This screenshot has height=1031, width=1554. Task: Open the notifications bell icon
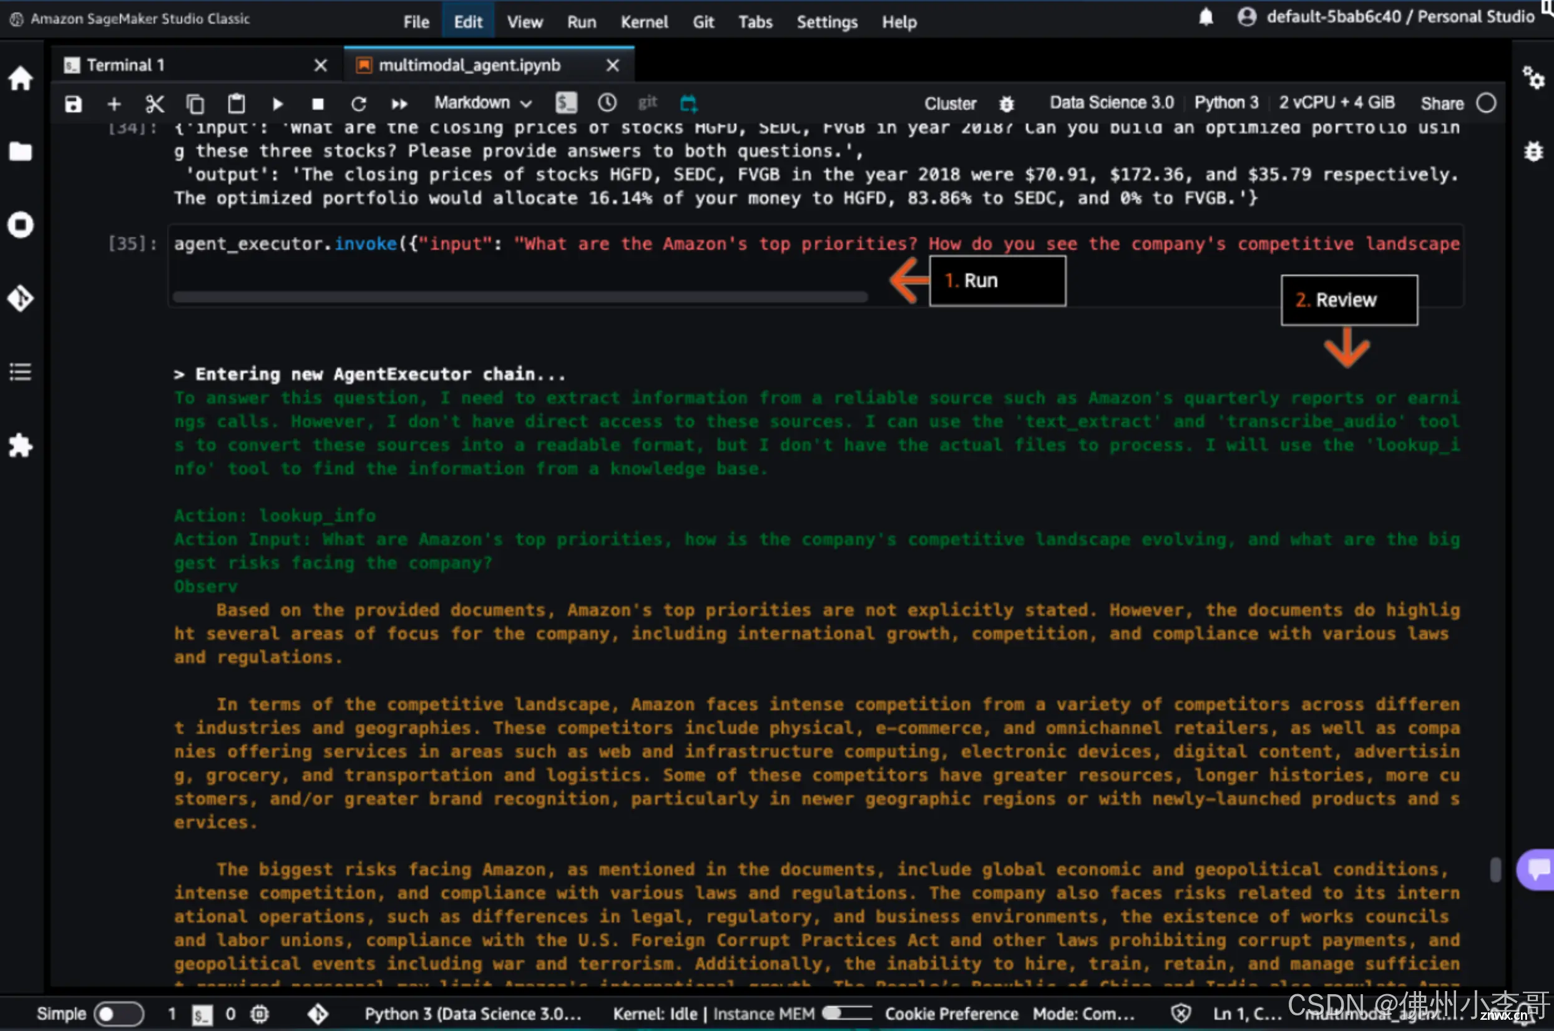click(x=1206, y=17)
